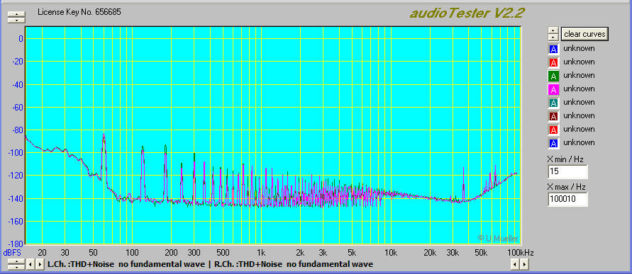Click the 10k label on the frequency axis

tap(391, 253)
